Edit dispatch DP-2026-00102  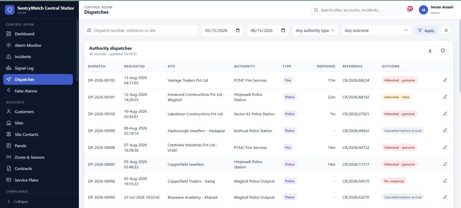click(x=445, y=80)
